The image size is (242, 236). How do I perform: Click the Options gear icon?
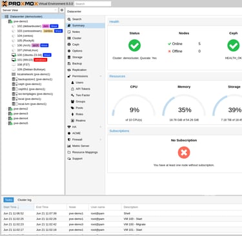(x=69, y=51)
